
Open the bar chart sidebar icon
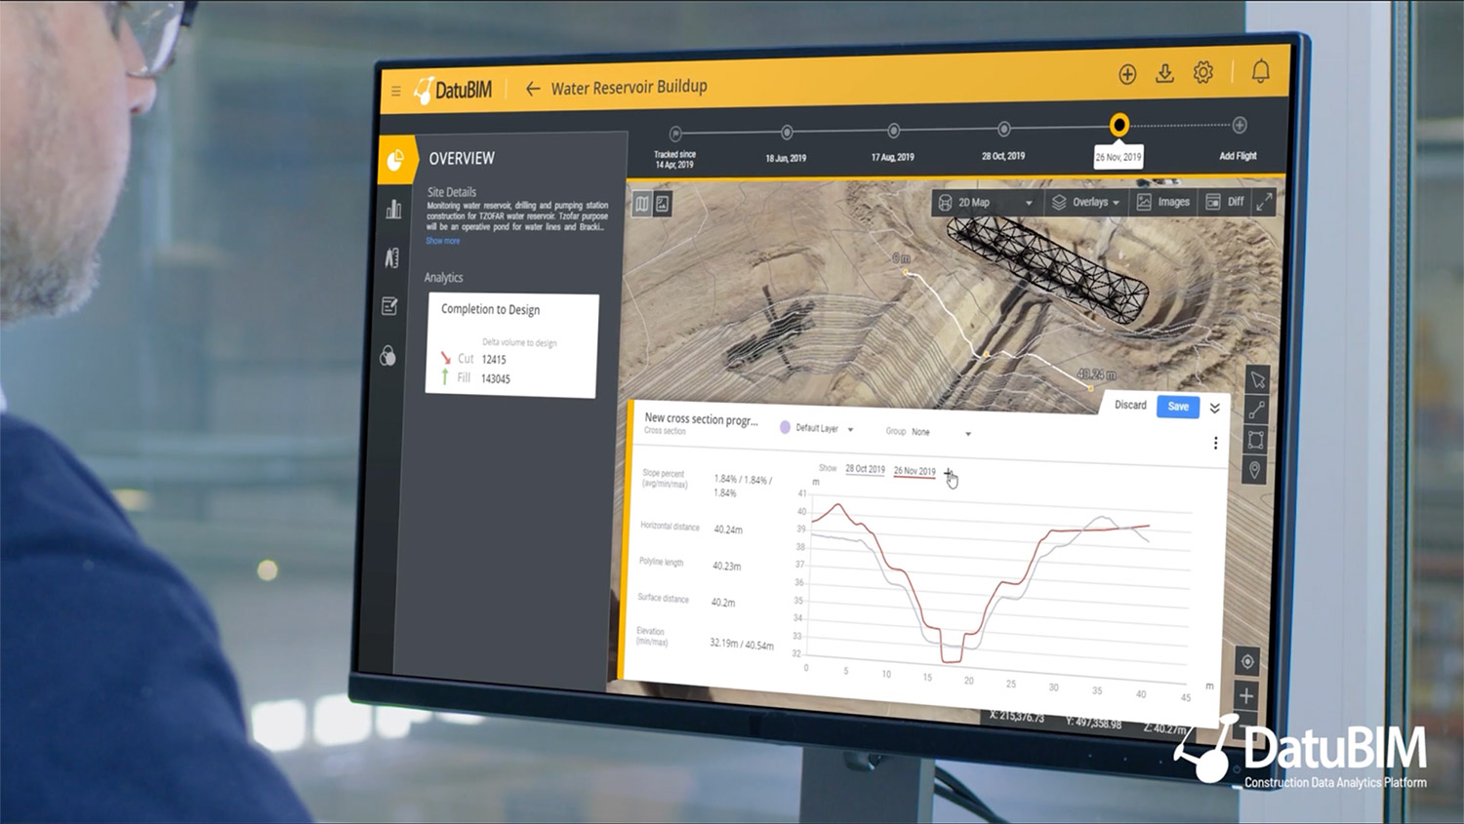393,210
